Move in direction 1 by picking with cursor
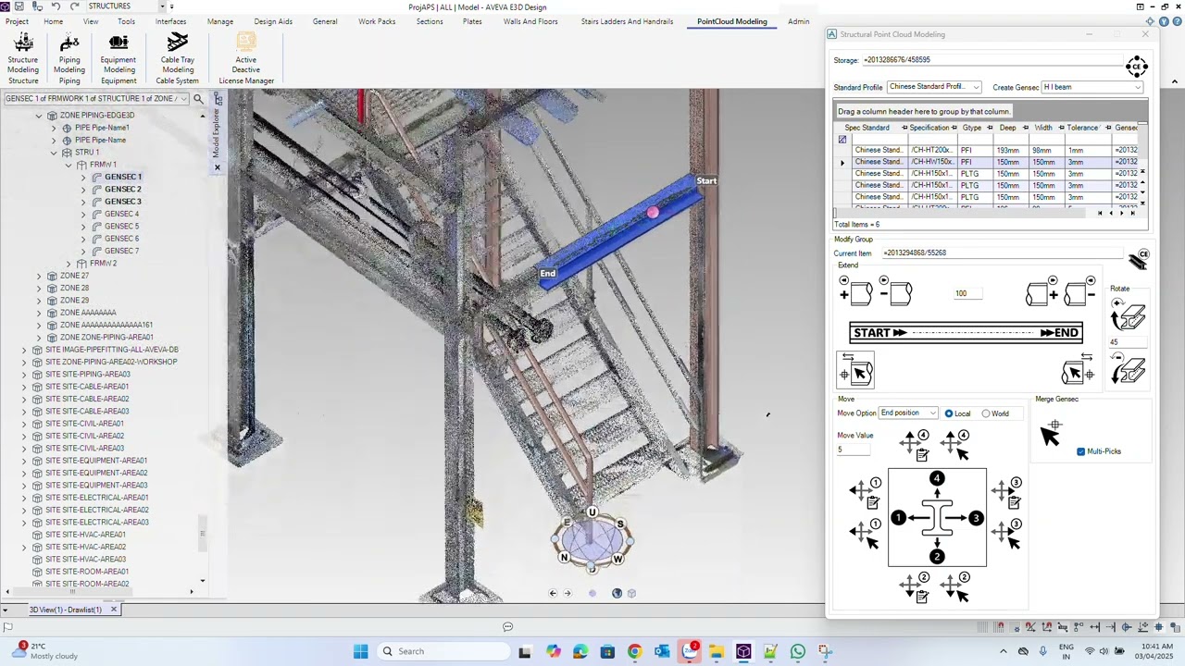This screenshot has width=1185, height=666. (x=865, y=536)
